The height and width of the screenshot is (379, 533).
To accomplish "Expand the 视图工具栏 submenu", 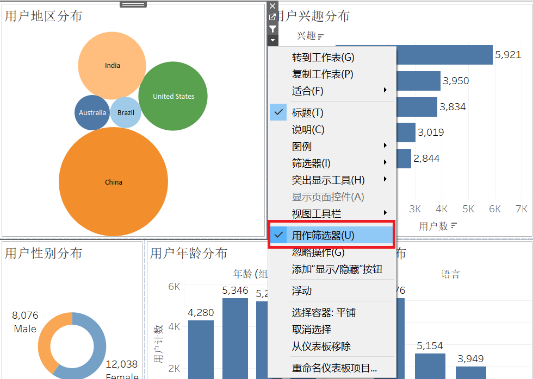I will click(x=332, y=214).
